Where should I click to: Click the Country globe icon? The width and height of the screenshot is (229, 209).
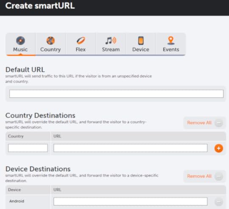click(x=50, y=40)
